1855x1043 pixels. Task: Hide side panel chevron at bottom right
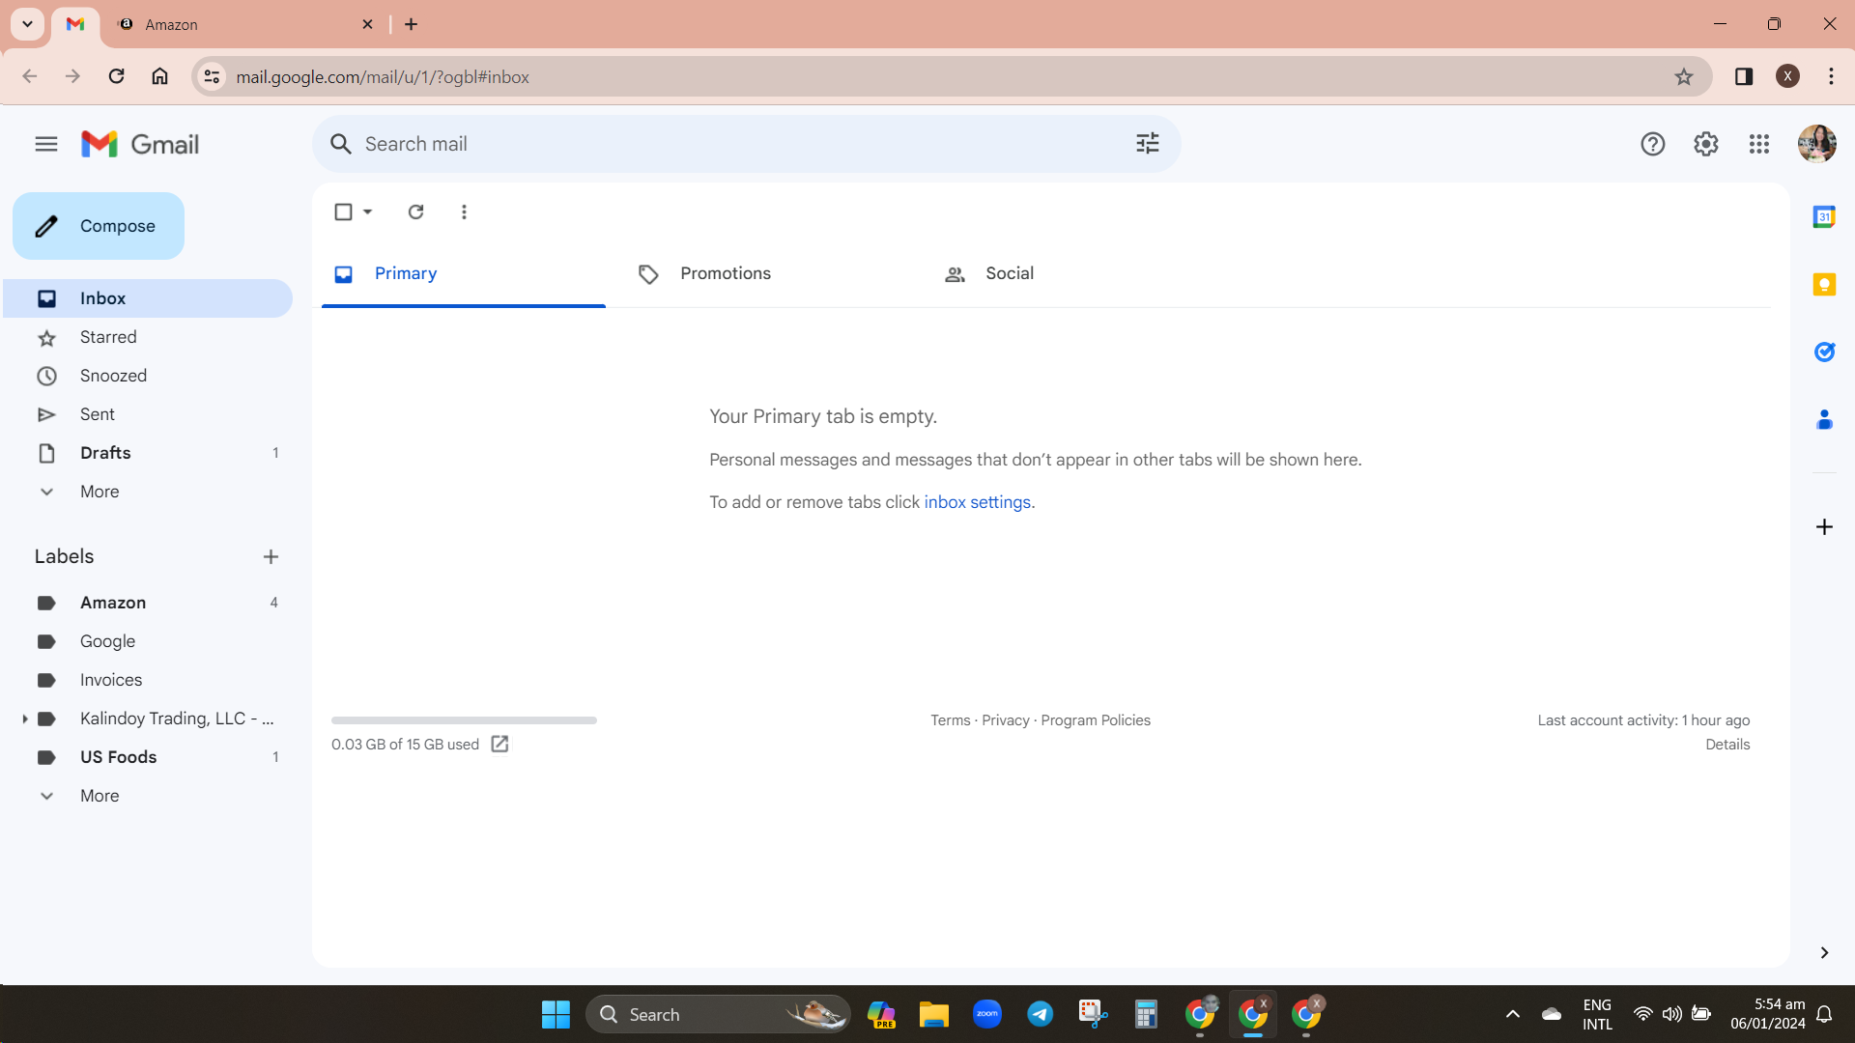pyautogui.click(x=1824, y=953)
